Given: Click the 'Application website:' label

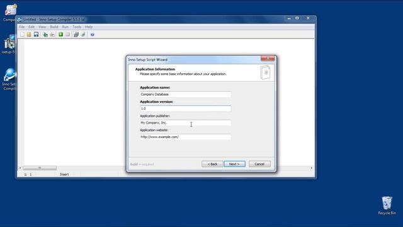Looking at the screenshot, I should click(x=154, y=130).
